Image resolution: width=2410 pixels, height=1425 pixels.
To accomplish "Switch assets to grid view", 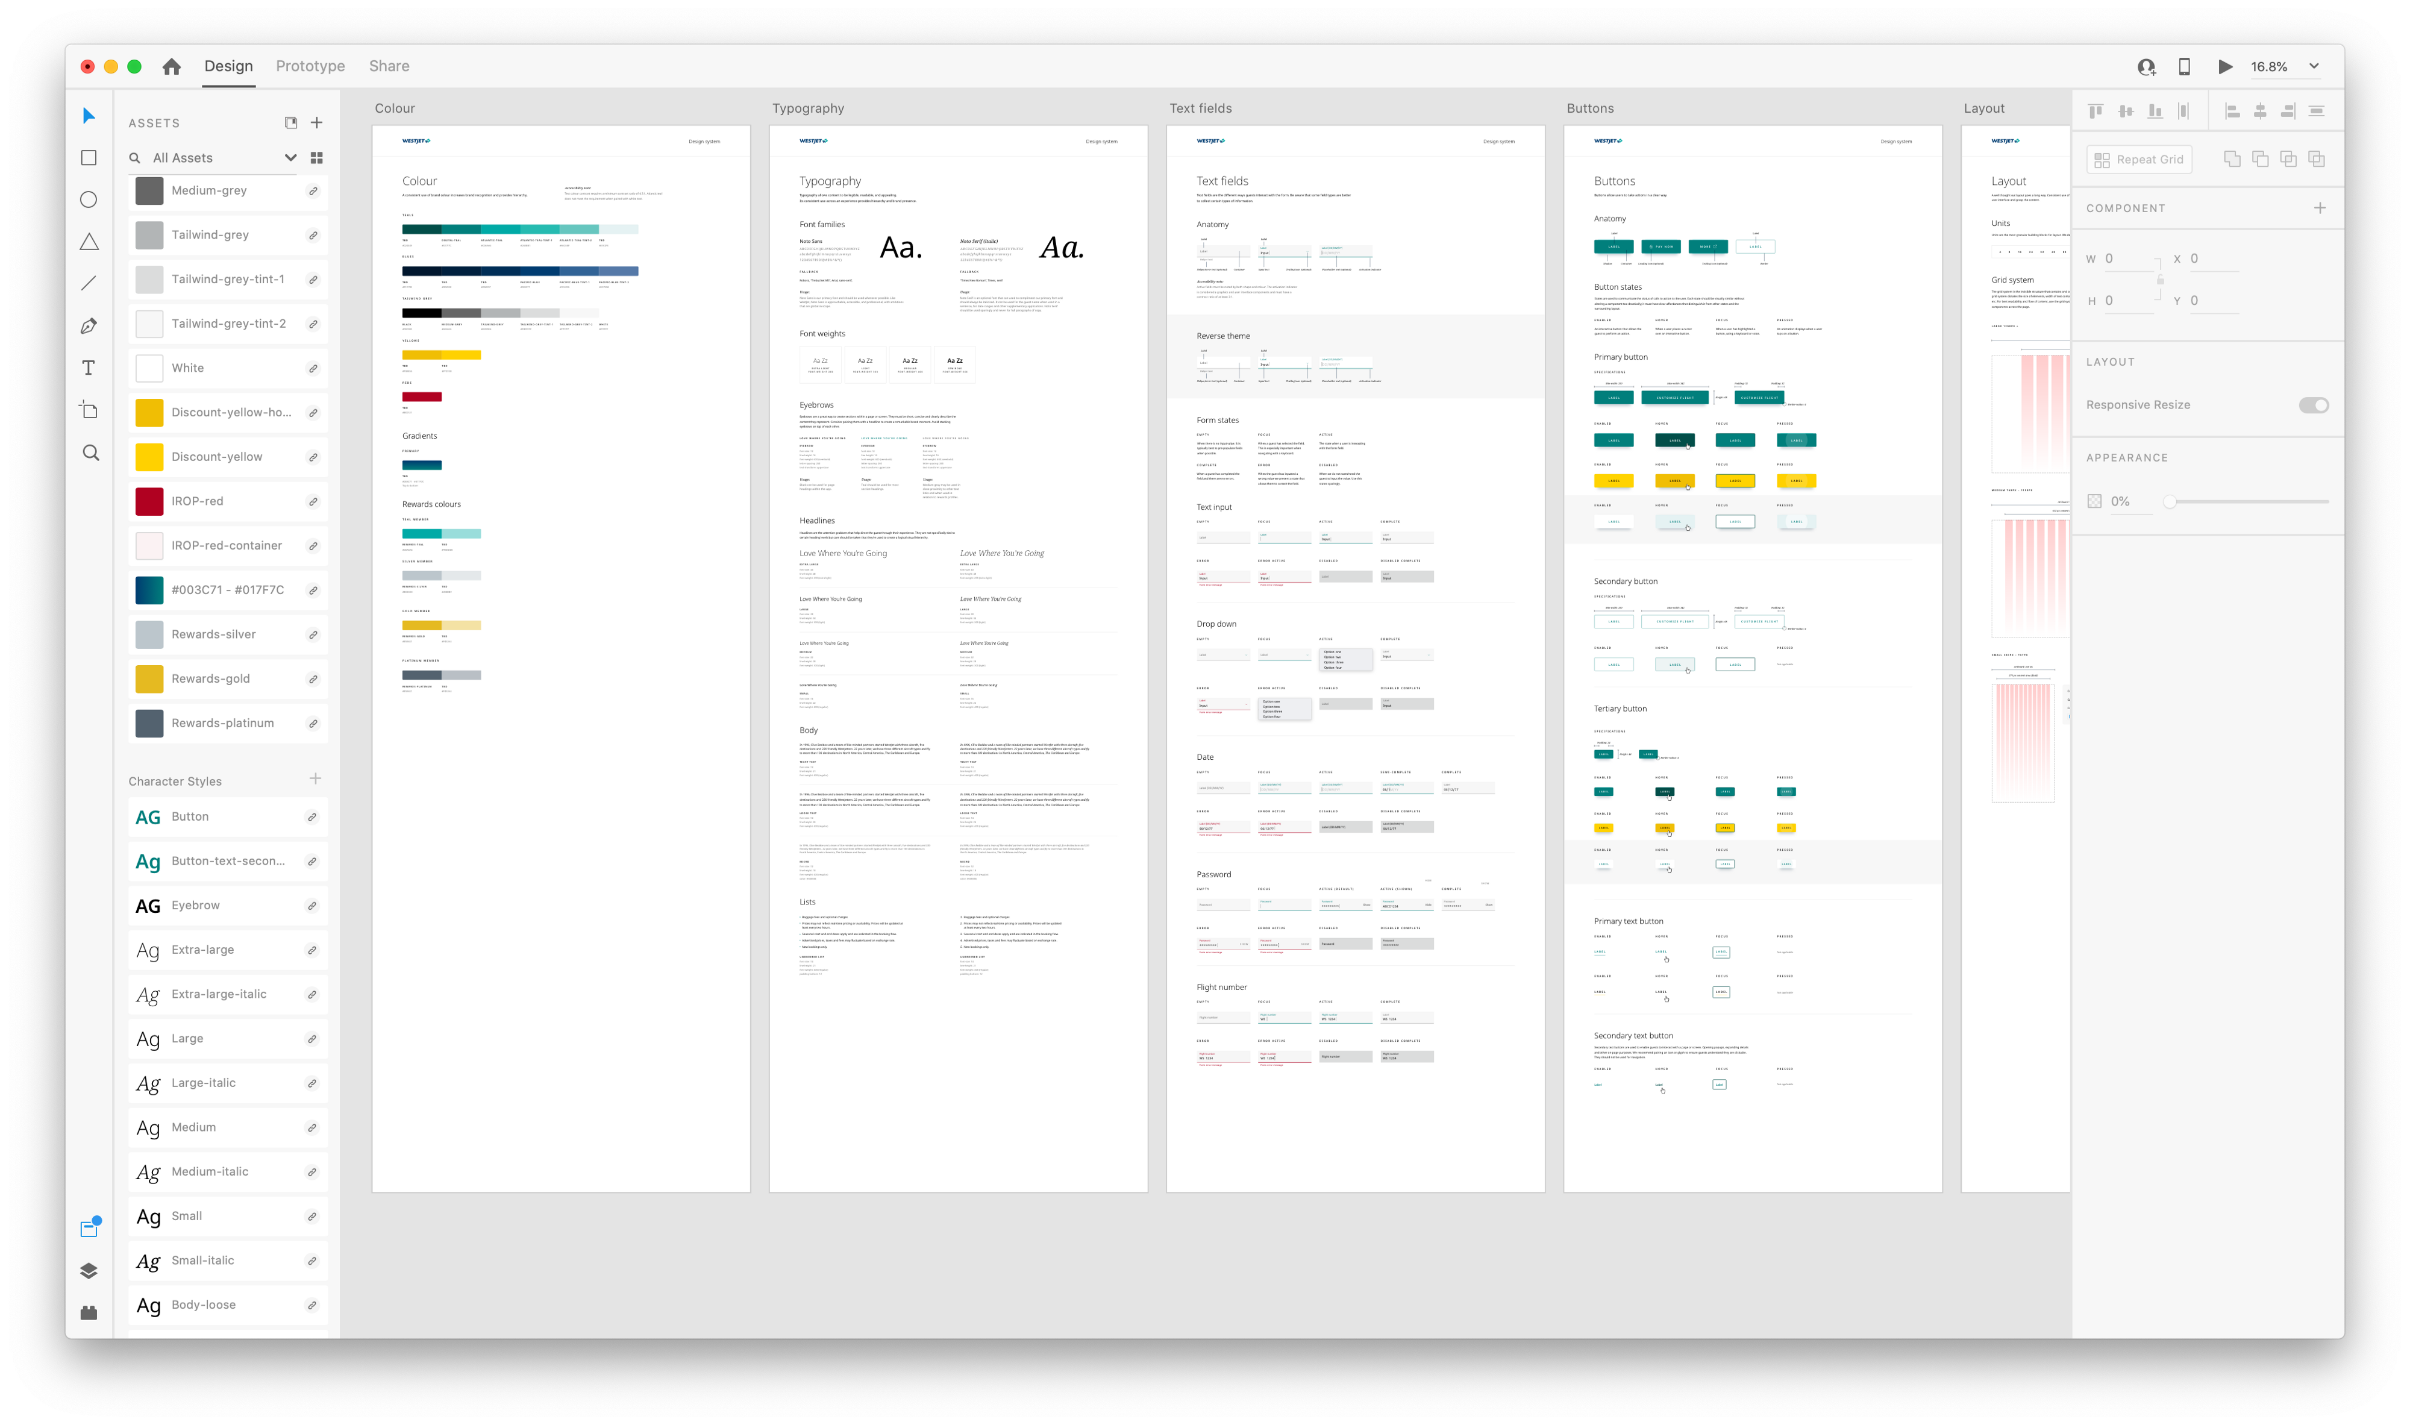I will click(317, 157).
